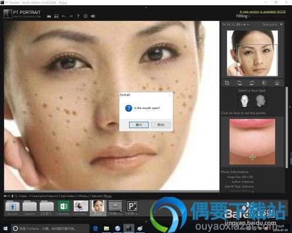Select the Crop tool in the Navigator panel
Screen dimensions: 292x233
click(227, 83)
